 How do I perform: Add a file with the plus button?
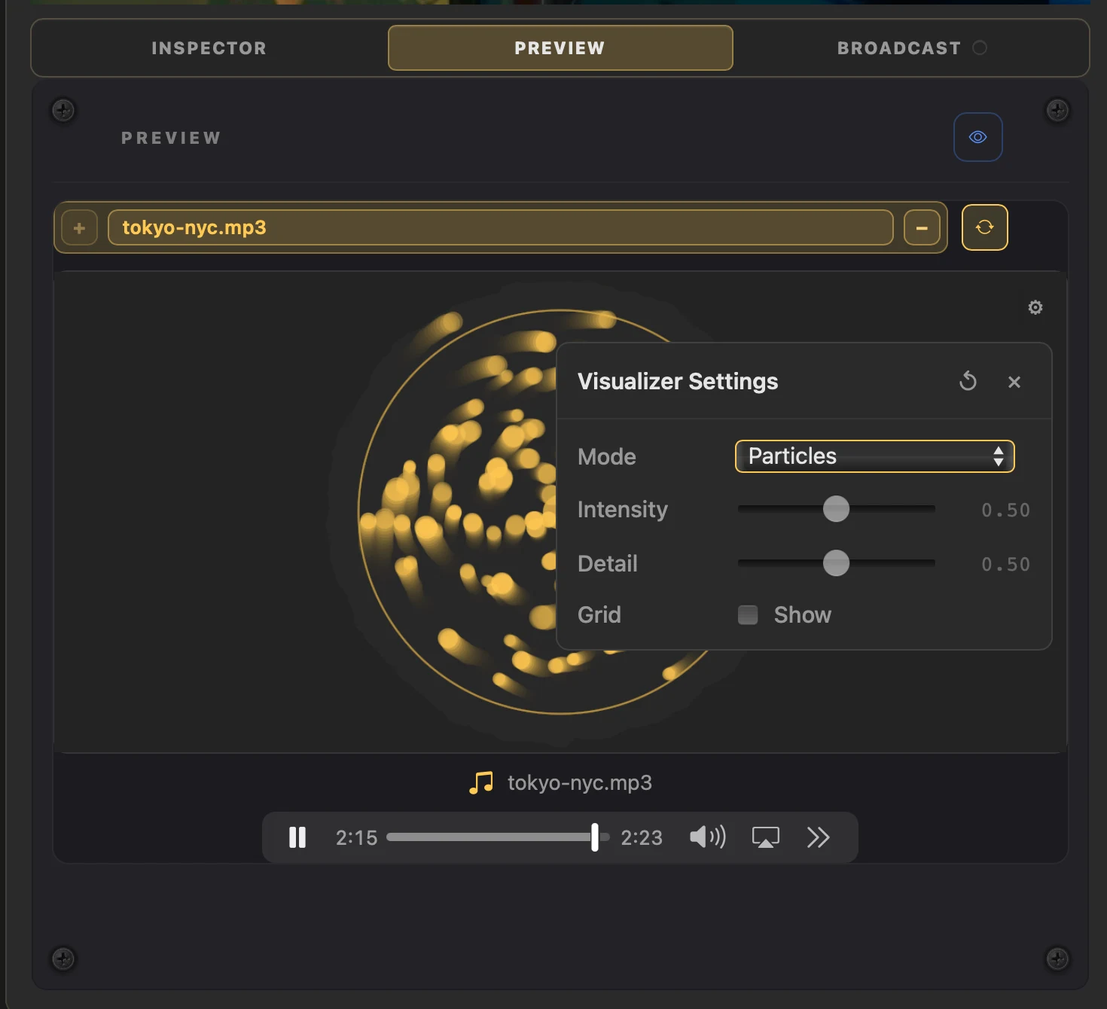click(79, 228)
